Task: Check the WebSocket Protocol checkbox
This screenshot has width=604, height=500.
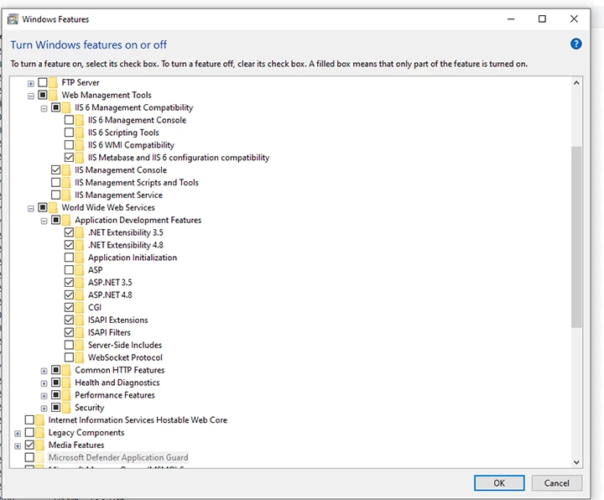Action: pos(69,357)
